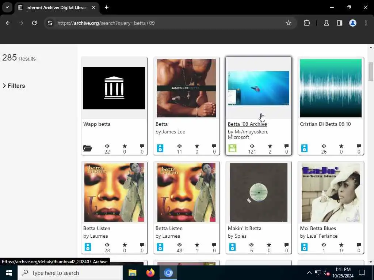Click the page vertical scrollbar thumb
This screenshot has width=374, height=280.
point(371,71)
